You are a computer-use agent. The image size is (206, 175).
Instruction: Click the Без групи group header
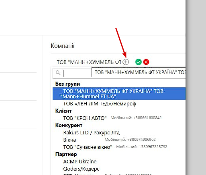pos(67,84)
